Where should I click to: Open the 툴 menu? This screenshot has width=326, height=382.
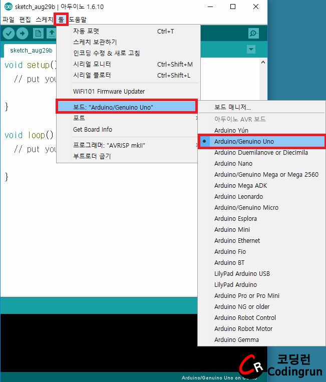[x=61, y=20]
